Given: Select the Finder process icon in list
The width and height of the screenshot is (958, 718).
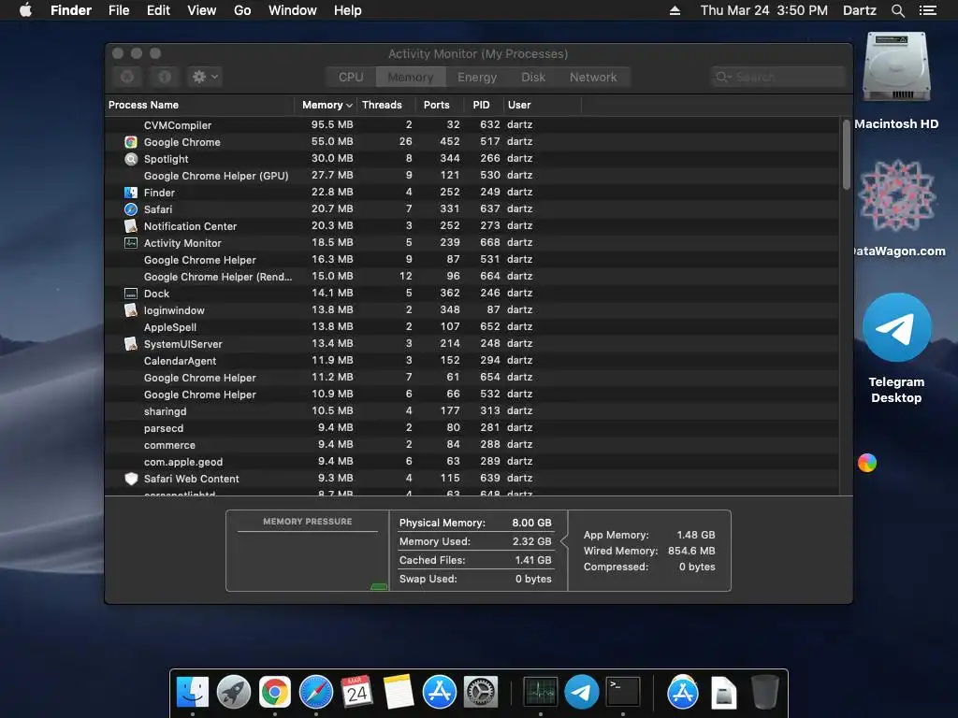Looking at the screenshot, I should point(131,193).
